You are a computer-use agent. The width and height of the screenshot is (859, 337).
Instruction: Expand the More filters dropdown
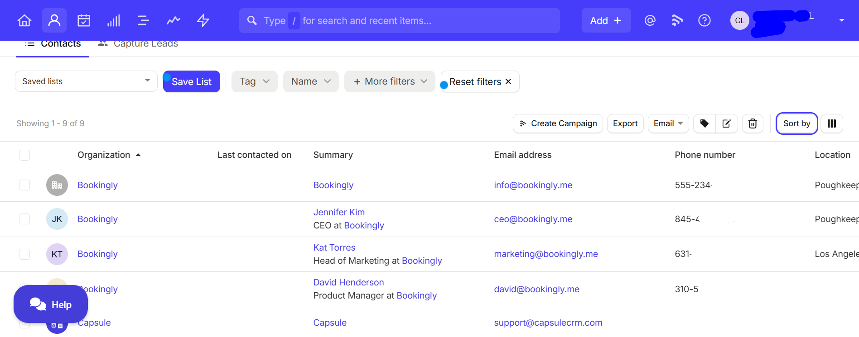pyautogui.click(x=390, y=81)
